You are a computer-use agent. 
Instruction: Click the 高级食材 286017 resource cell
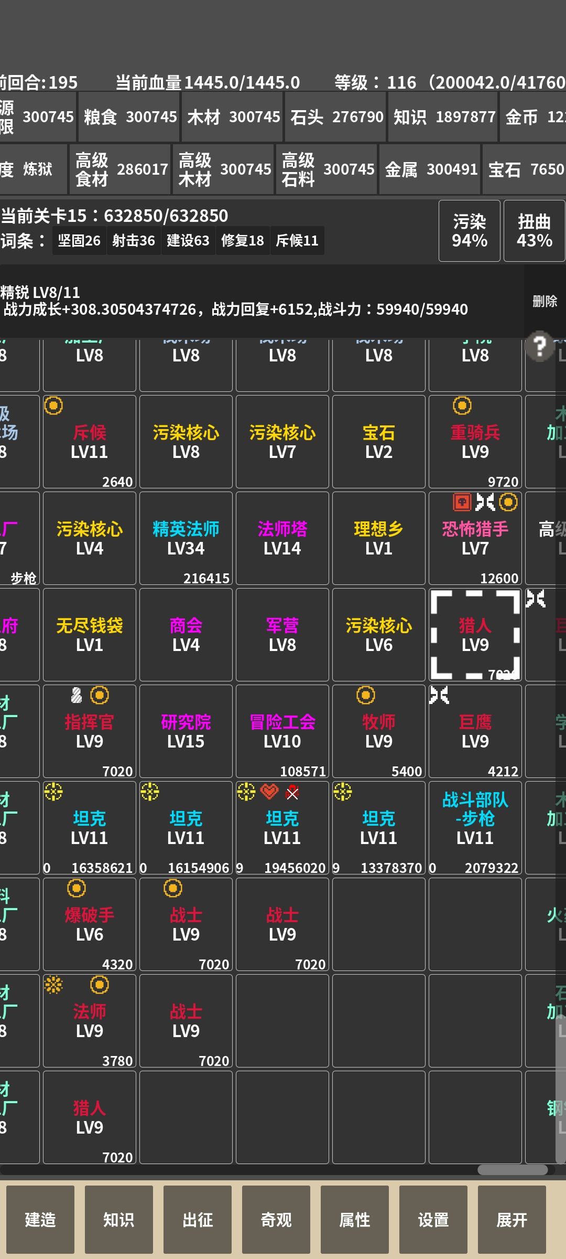pos(121,169)
